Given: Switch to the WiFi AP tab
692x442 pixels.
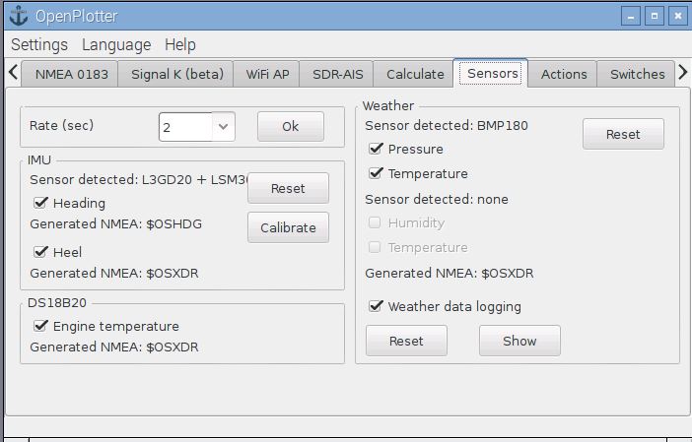Looking at the screenshot, I should (x=267, y=74).
